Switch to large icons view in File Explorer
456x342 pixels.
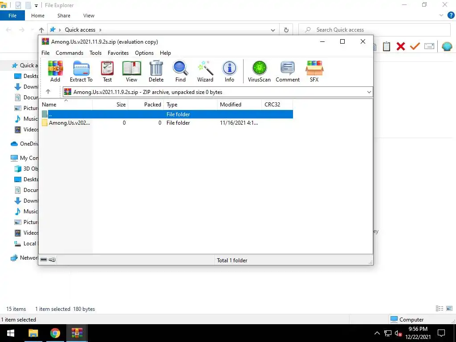tap(449, 309)
